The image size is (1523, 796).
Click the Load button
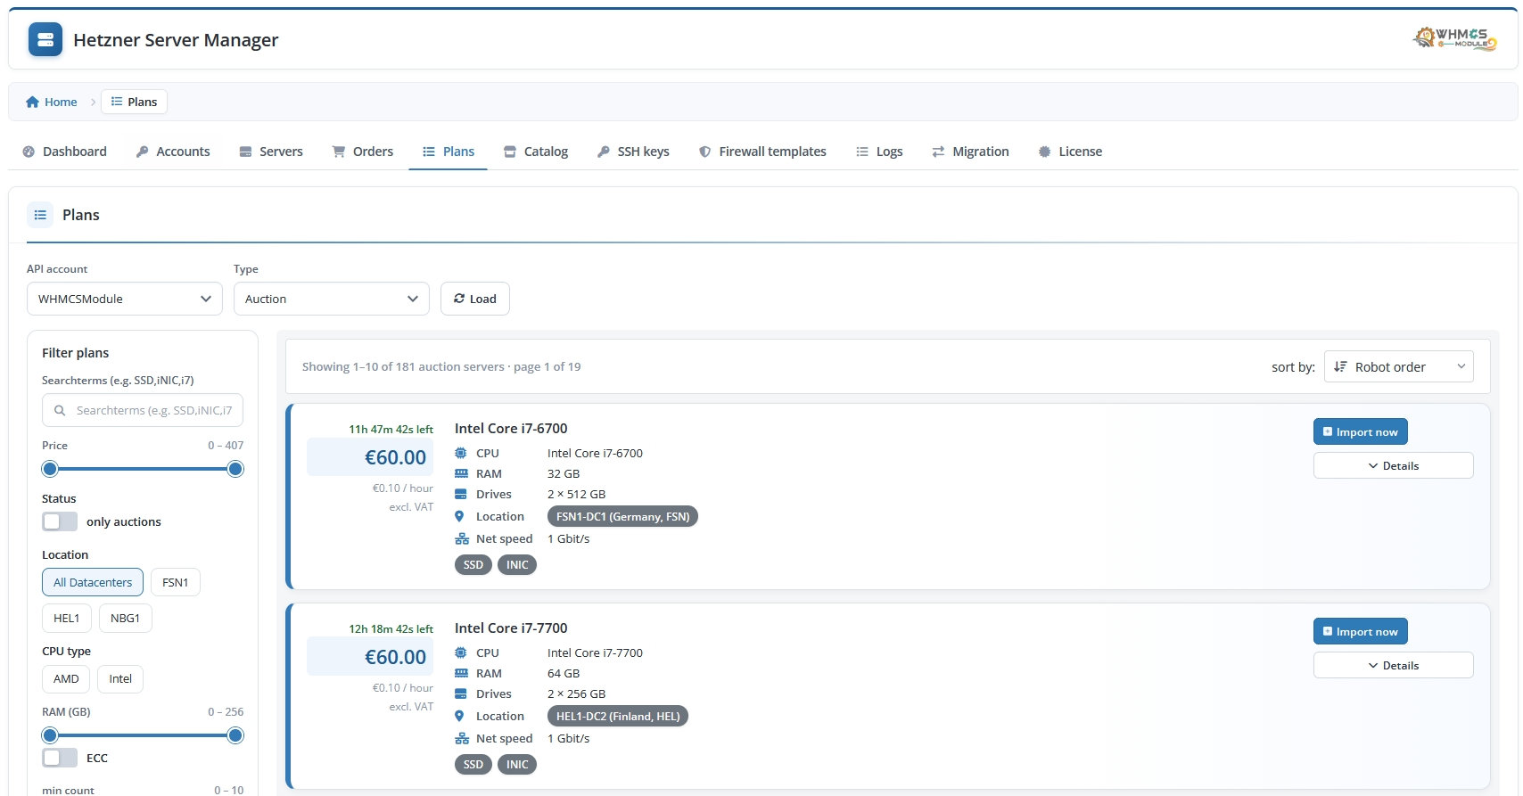click(x=475, y=299)
